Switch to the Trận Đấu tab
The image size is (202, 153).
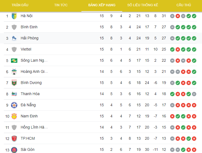(20, 5)
